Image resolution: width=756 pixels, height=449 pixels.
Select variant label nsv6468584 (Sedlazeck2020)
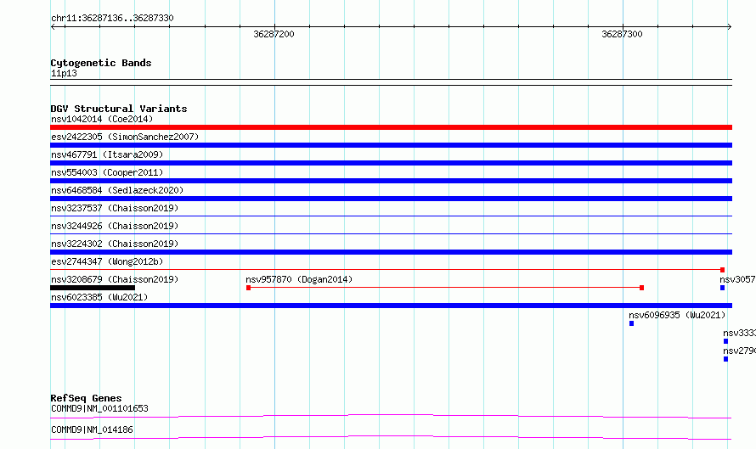[x=117, y=190]
